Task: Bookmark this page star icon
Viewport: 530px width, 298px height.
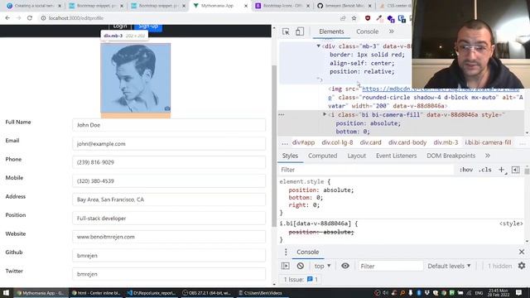Action: (x=354, y=18)
